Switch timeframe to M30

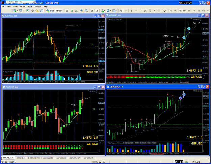tap(185, 11)
